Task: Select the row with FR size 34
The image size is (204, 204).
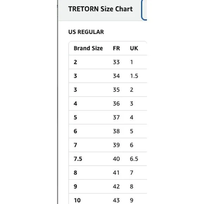Action: tap(108, 76)
